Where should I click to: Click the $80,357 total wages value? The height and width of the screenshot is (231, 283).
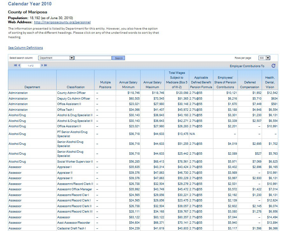click(x=183, y=217)
